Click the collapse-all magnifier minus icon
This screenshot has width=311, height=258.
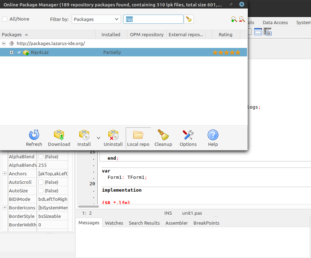(242, 19)
